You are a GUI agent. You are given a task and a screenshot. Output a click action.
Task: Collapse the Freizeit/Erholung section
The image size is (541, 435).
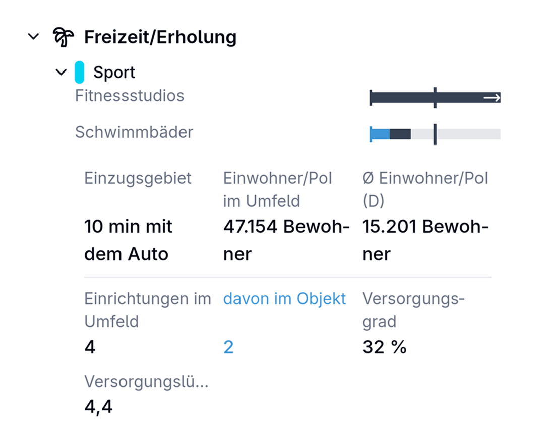(x=33, y=36)
